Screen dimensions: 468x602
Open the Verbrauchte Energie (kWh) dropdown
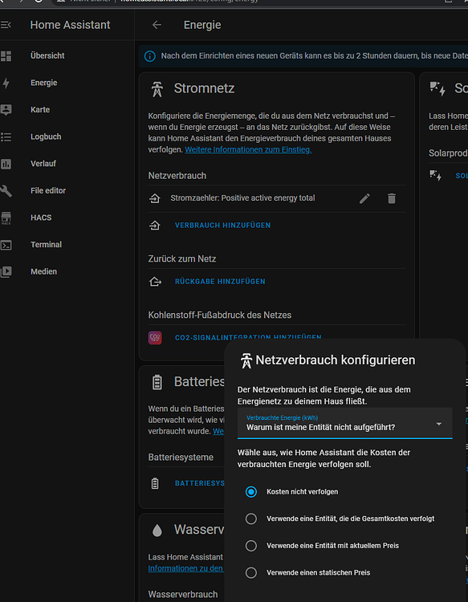pos(344,423)
